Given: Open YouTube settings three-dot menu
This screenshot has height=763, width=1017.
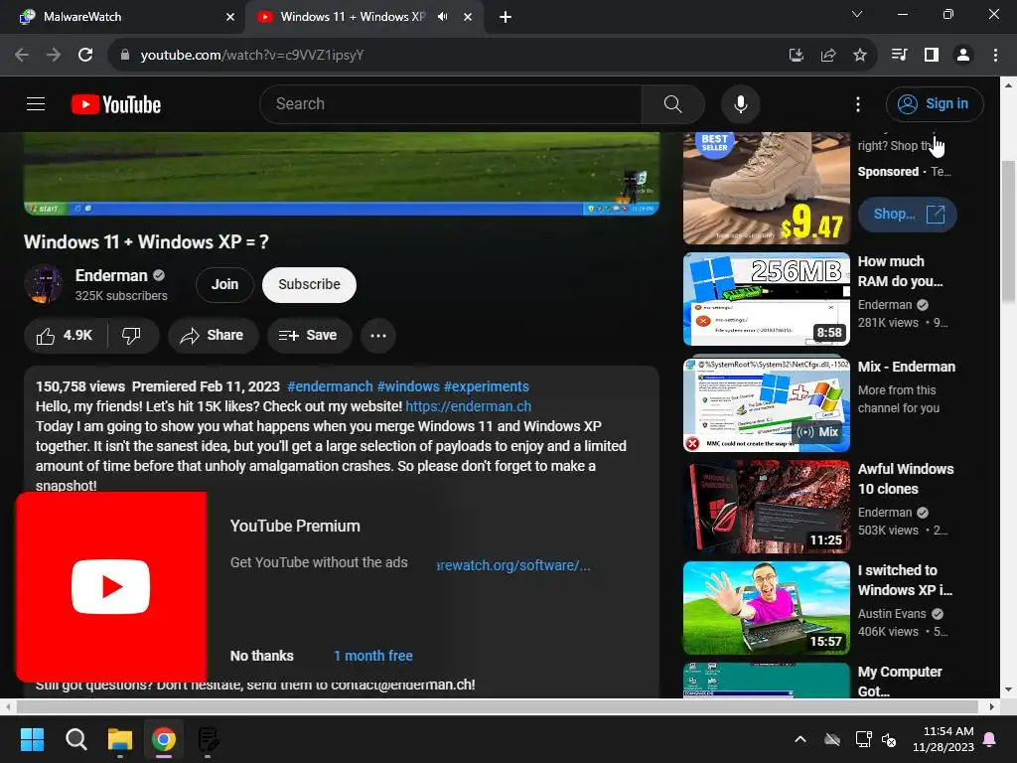Looking at the screenshot, I should coord(857,103).
